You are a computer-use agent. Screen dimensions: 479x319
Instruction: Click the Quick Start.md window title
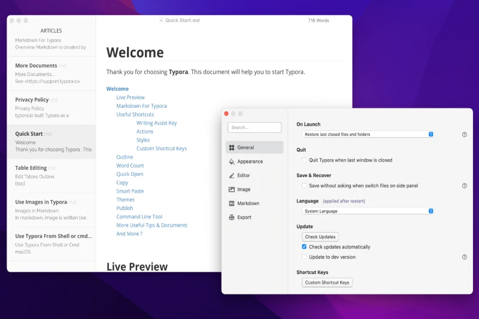183,20
